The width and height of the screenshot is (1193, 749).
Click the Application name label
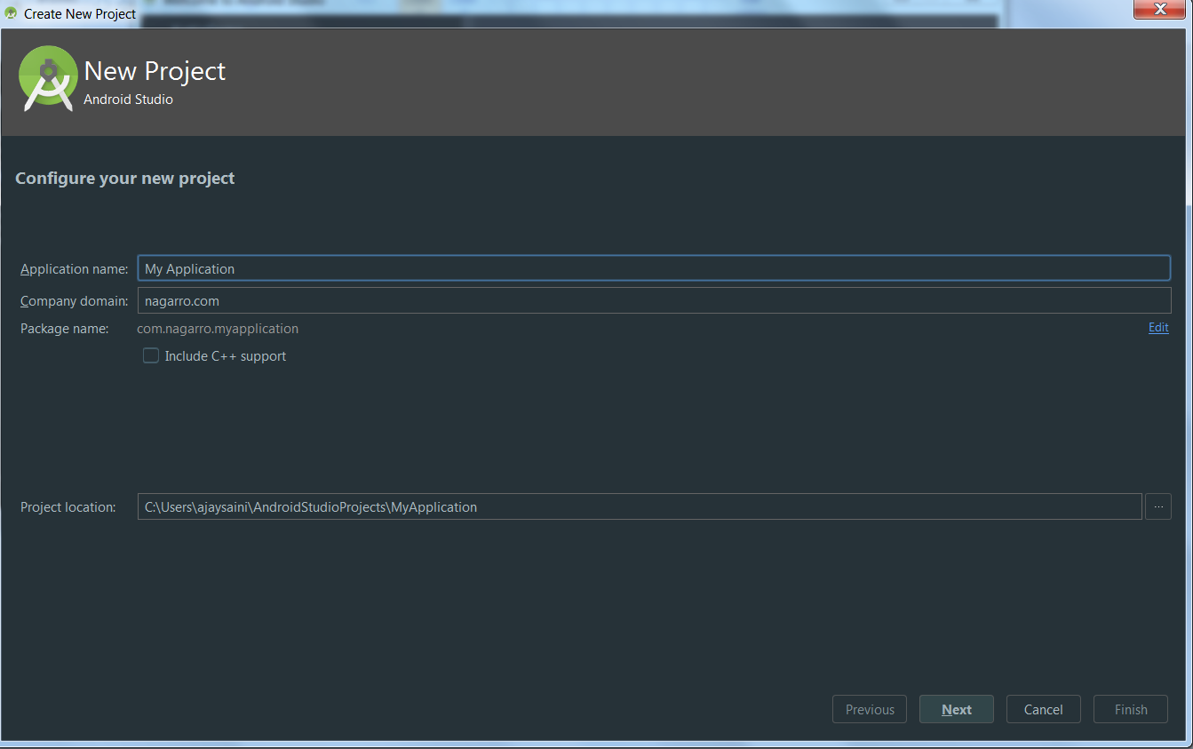[75, 269]
